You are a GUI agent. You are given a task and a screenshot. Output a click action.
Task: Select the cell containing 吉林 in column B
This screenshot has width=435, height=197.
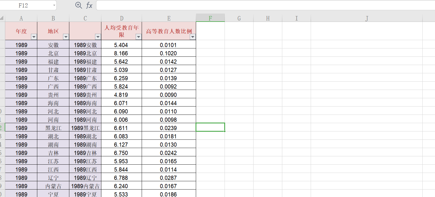click(x=53, y=153)
